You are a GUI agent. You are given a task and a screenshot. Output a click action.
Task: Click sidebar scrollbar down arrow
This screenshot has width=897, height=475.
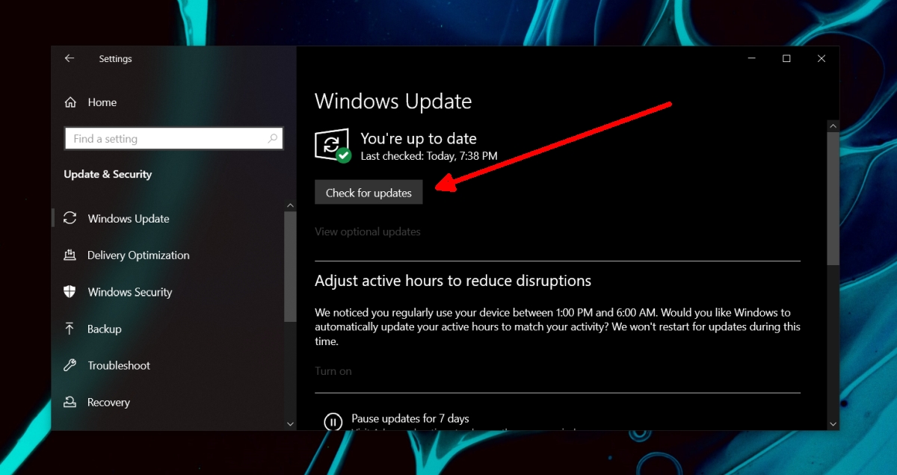291,423
